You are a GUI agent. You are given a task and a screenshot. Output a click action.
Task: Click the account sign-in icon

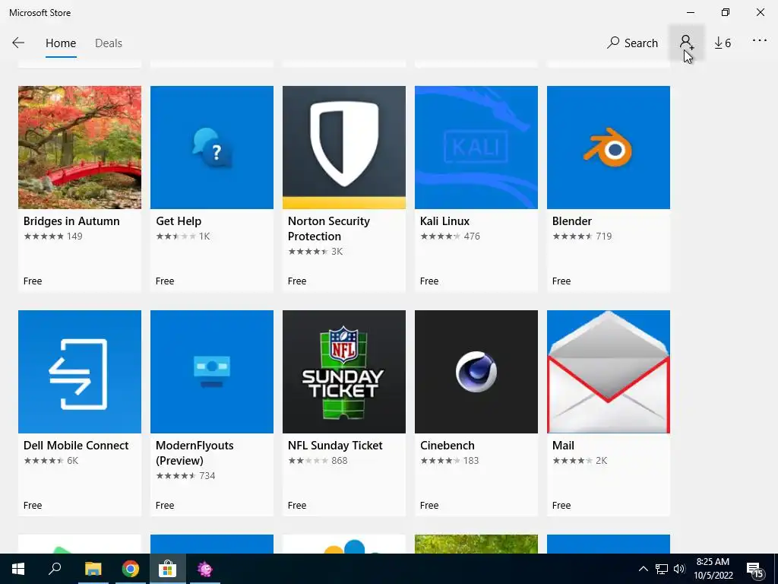[x=686, y=43]
